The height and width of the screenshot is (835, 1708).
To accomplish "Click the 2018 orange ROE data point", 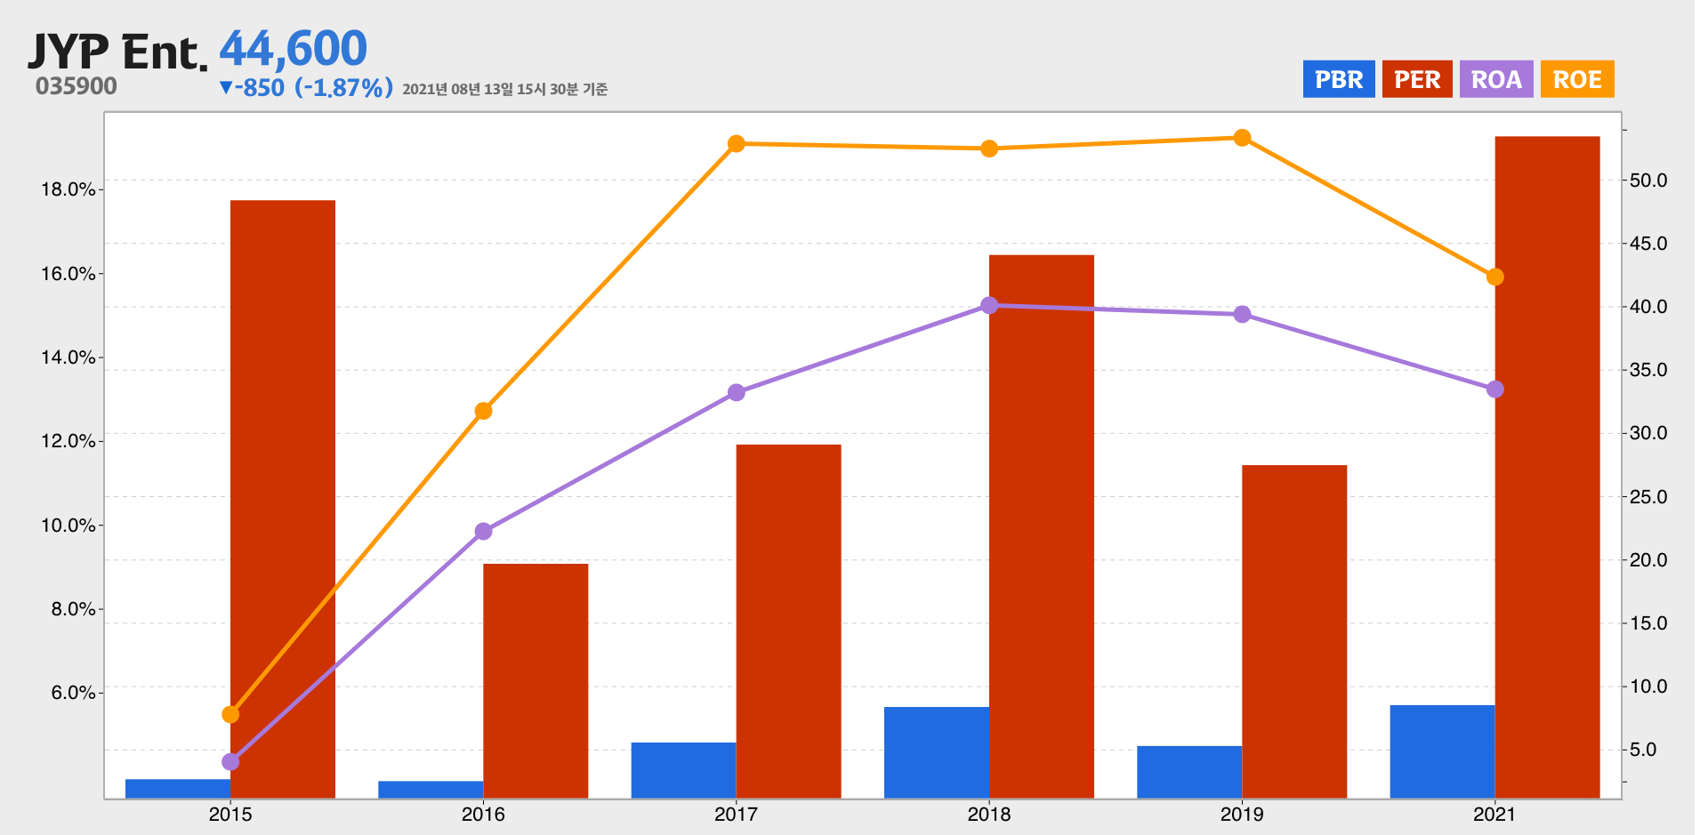I will pyautogui.click(x=989, y=149).
